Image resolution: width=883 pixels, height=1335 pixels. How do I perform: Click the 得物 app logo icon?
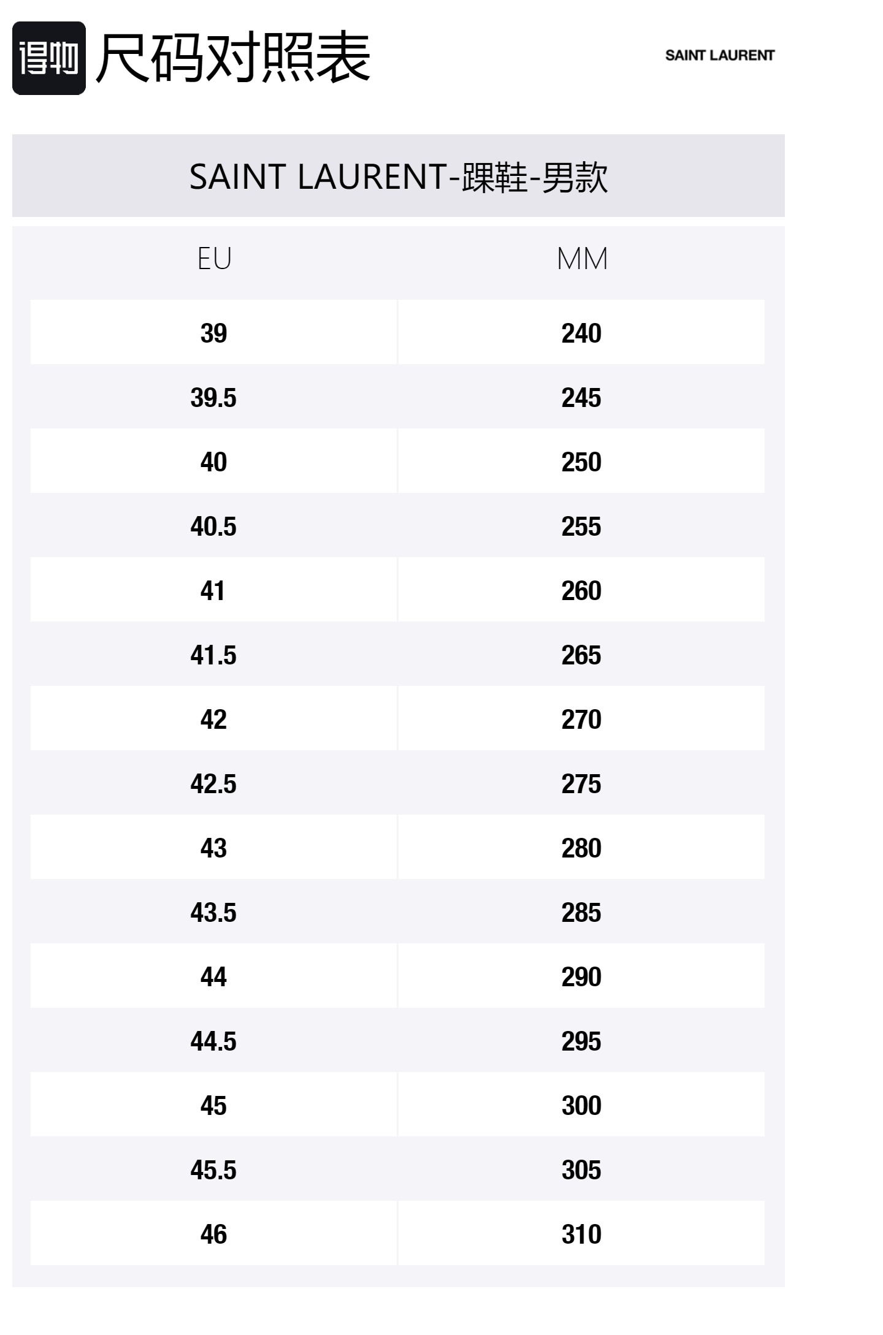tap(49, 58)
